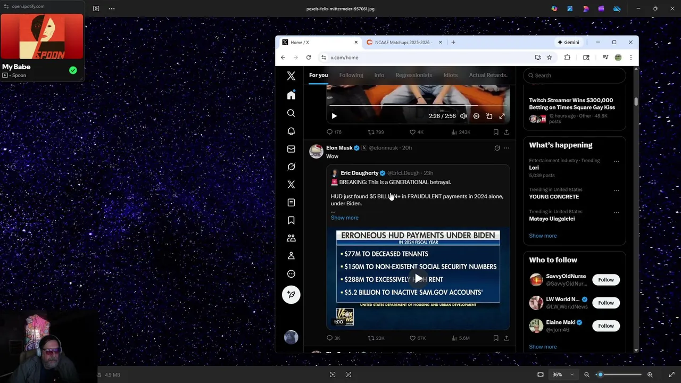Go to Home in X sidebar
The width and height of the screenshot is (681, 383).
tap(291, 95)
